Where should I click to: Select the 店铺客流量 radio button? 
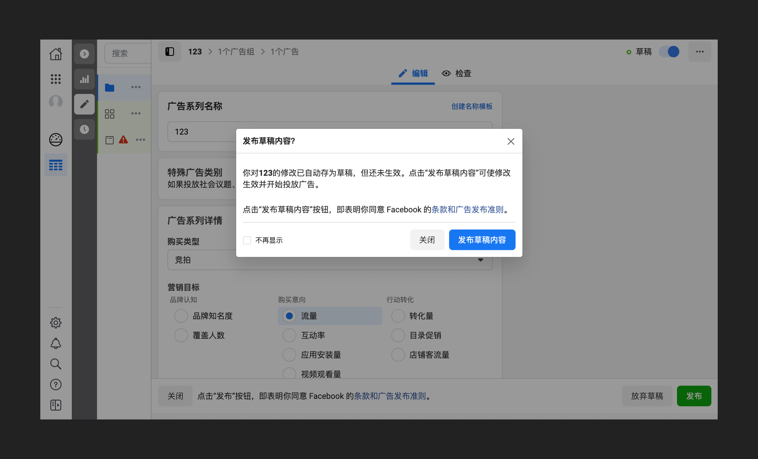click(398, 354)
